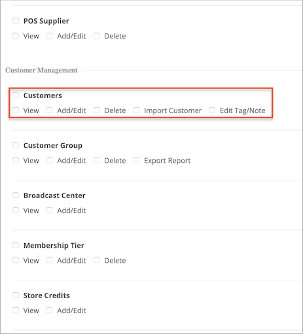Select the Membership Tier checkbox
This screenshot has width=303, height=334.
tap(16, 245)
